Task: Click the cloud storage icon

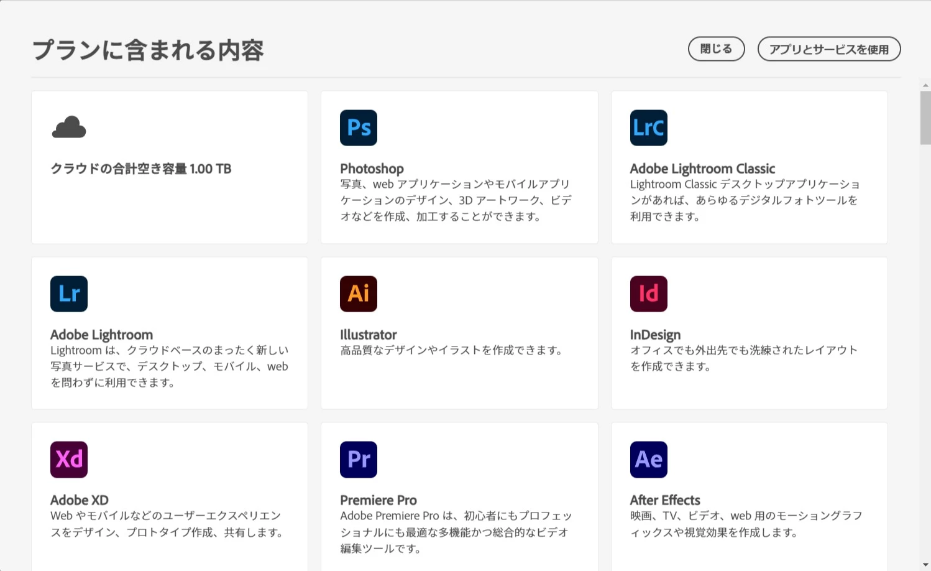Action: (69, 127)
